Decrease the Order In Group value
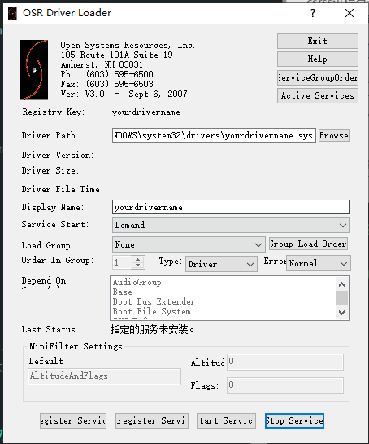This screenshot has width=369, height=444. pos(137,266)
